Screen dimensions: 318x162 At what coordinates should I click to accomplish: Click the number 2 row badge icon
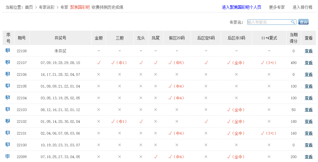[x=8, y=62]
